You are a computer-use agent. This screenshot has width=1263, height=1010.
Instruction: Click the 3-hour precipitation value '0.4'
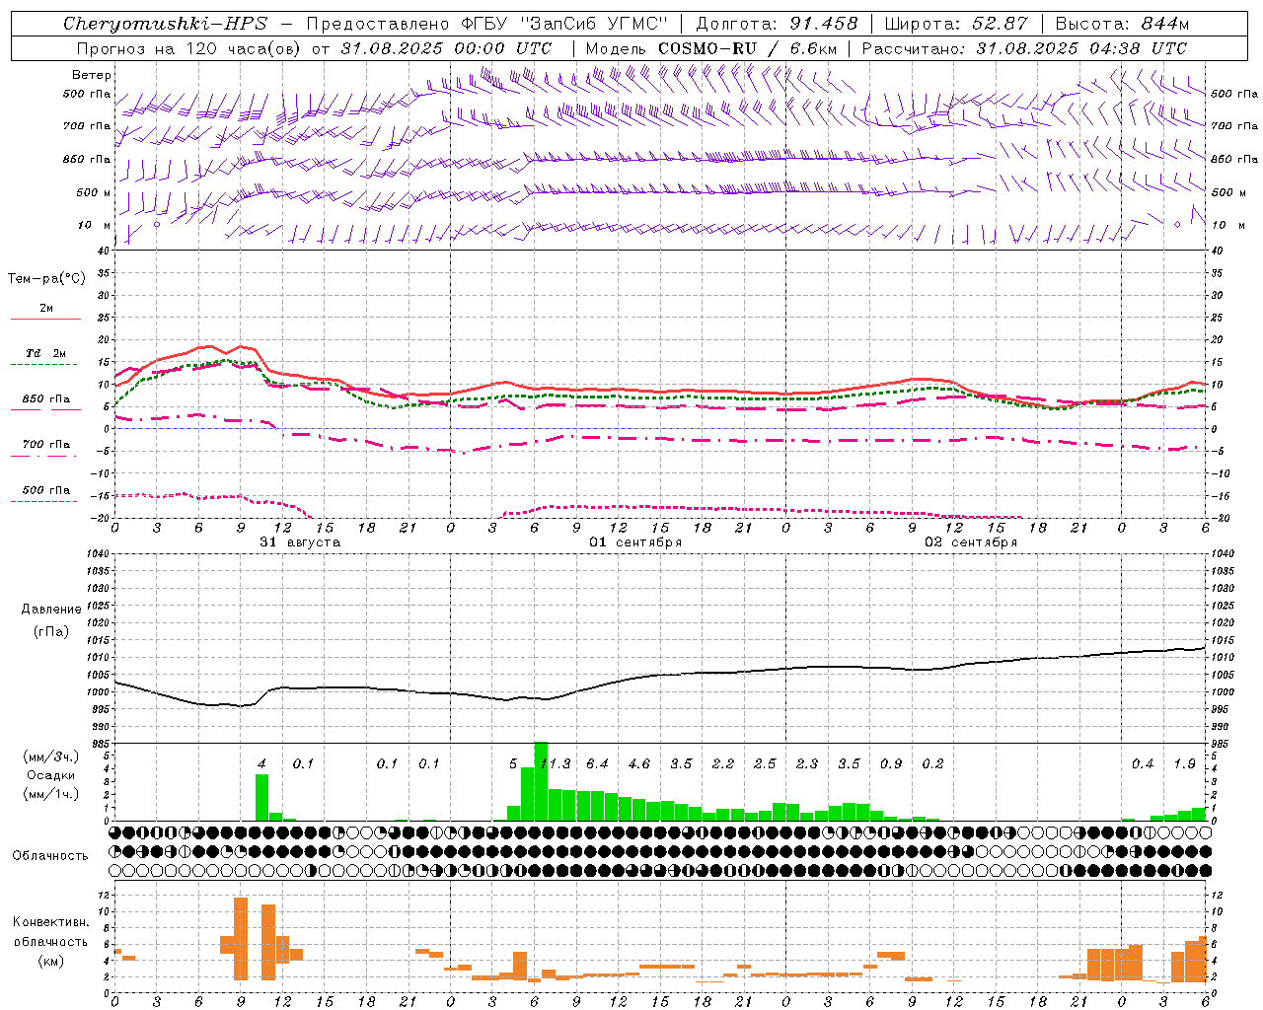tap(1143, 764)
